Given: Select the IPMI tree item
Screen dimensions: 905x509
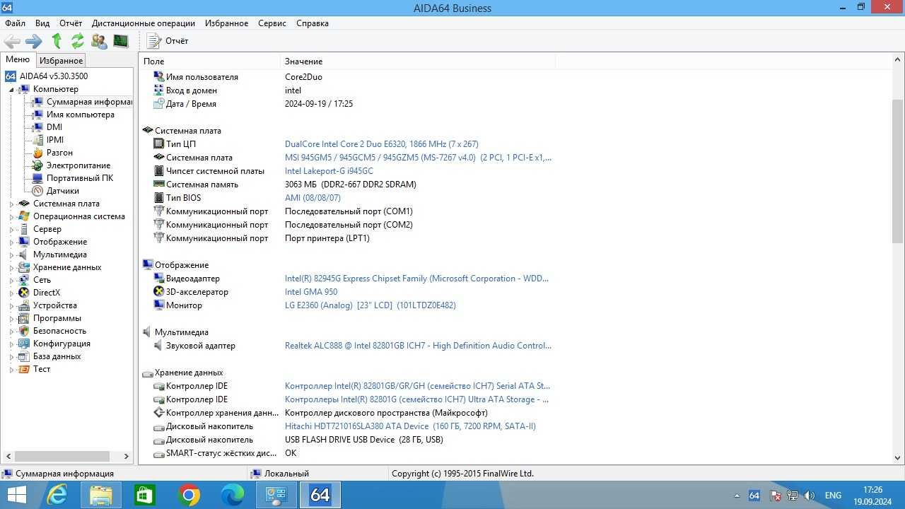Looking at the screenshot, I should click(x=55, y=140).
